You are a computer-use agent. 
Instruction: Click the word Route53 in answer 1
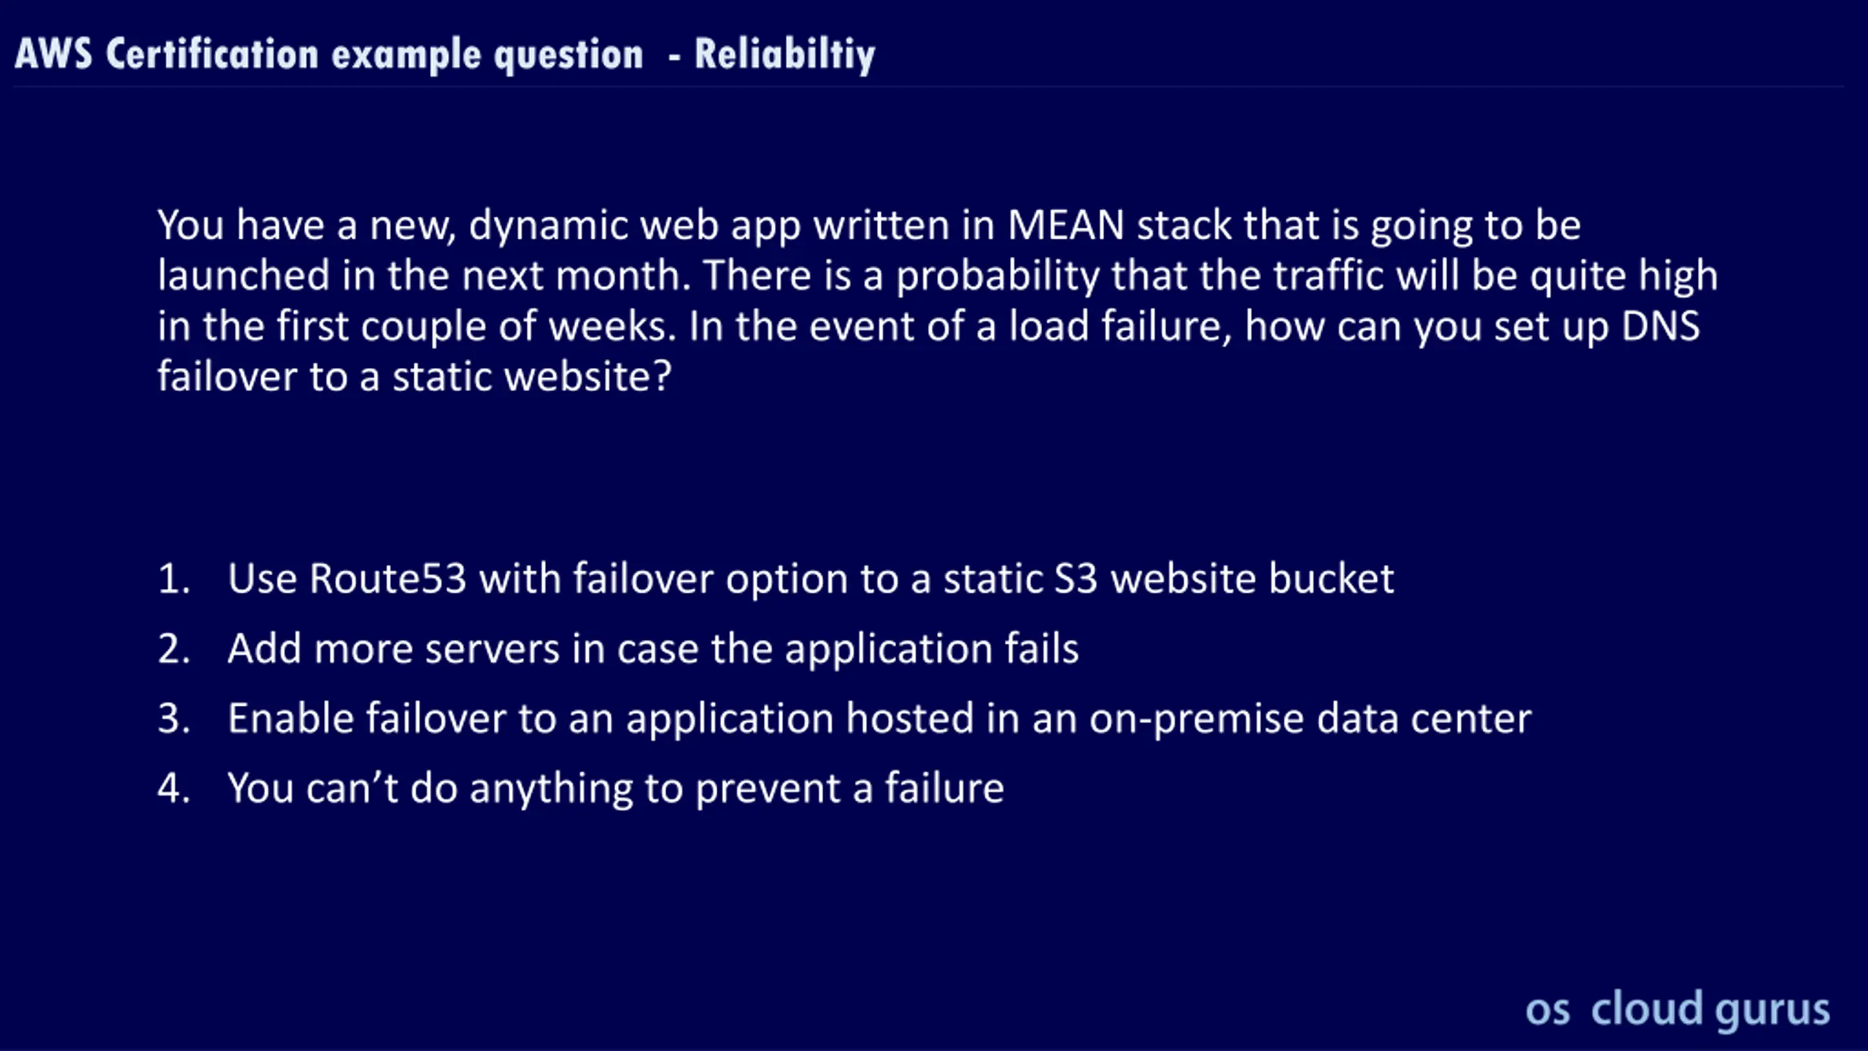point(387,579)
